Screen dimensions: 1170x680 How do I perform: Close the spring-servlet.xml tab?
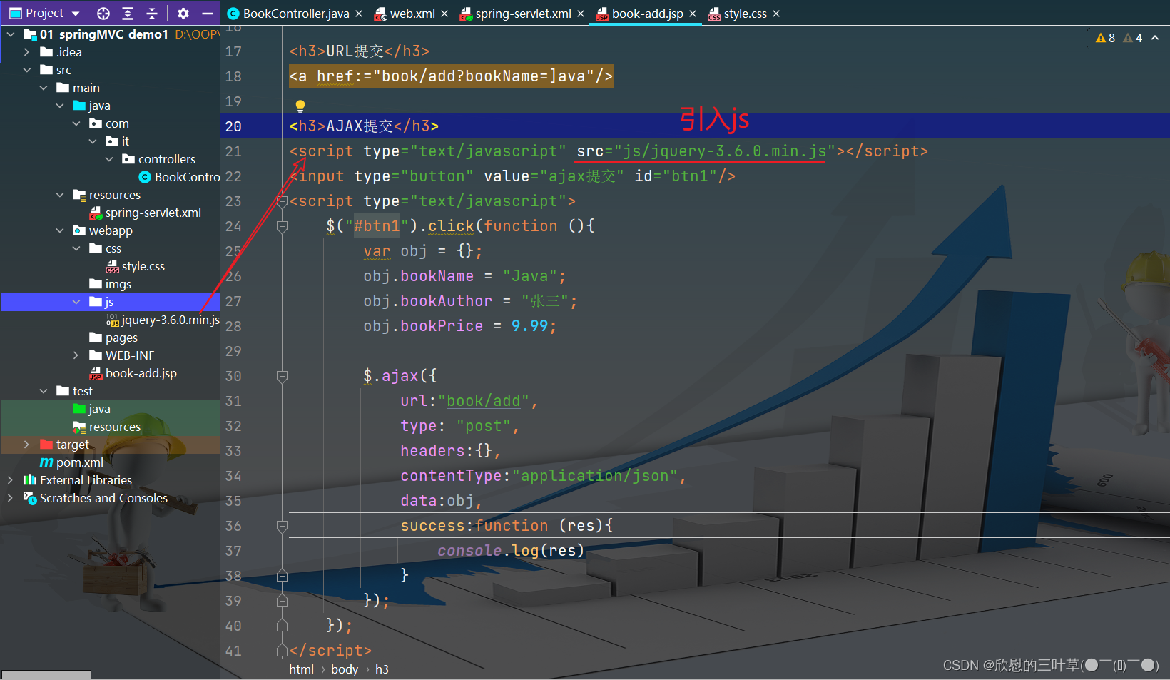coord(581,14)
